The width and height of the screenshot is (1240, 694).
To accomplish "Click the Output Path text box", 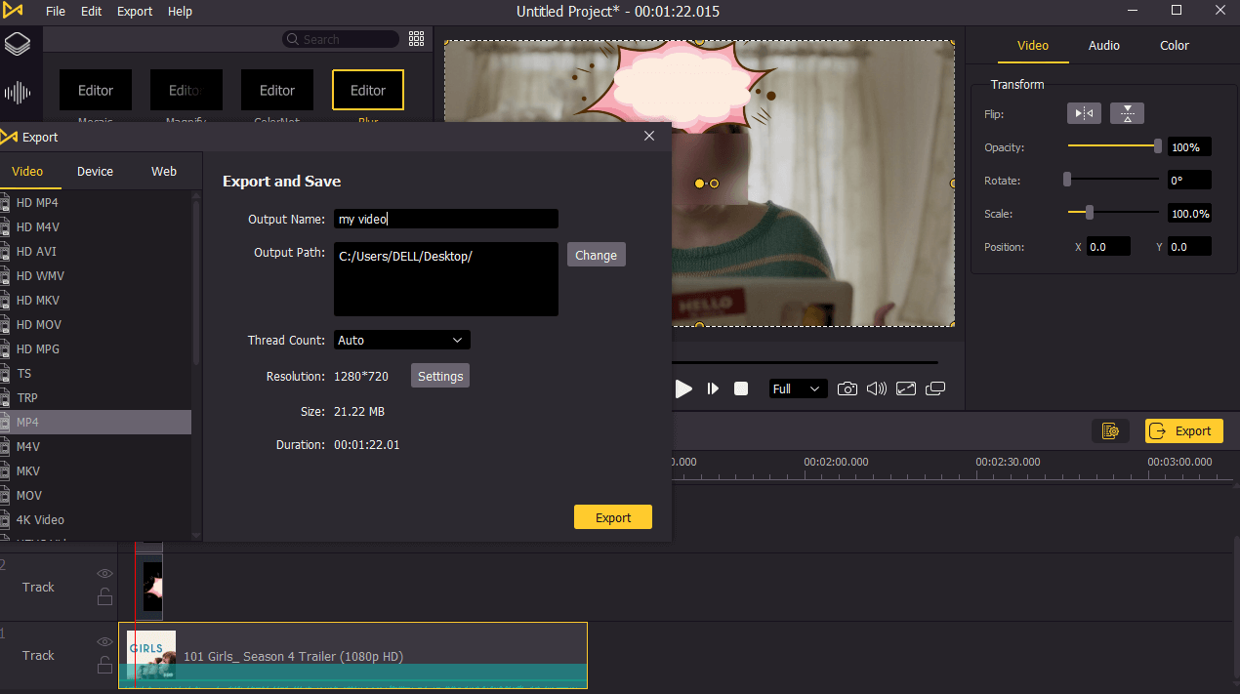I will click(x=446, y=279).
